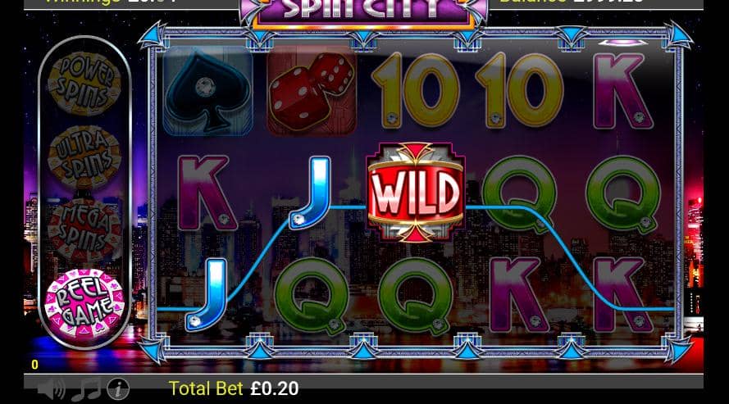Image resolution: width=729 pixels, height=404 pixels.
Task: Click the Total Bet £0.20 display
Action: (234, 388)
